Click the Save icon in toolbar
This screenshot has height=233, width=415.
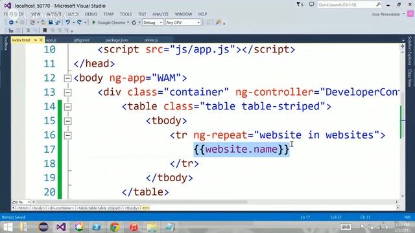coord(51,23)
